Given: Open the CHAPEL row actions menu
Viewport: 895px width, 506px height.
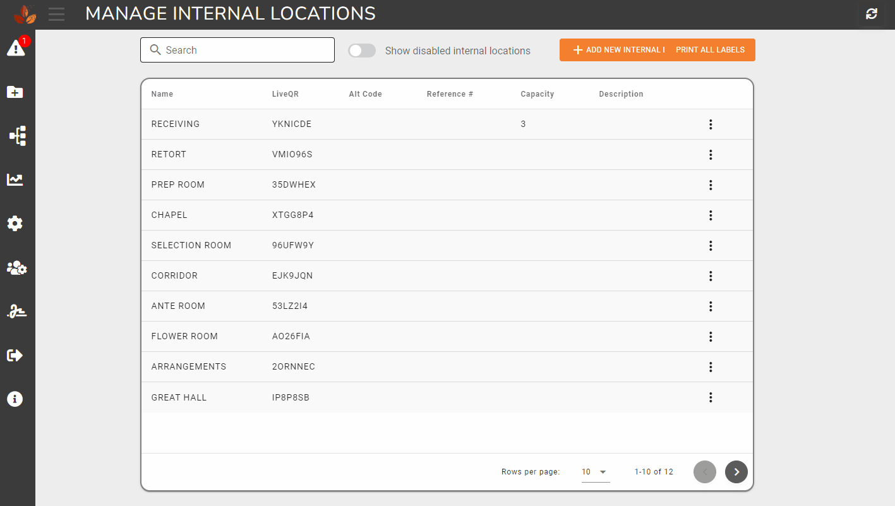Looking at the screenshot, I should [x=711, y=215].
